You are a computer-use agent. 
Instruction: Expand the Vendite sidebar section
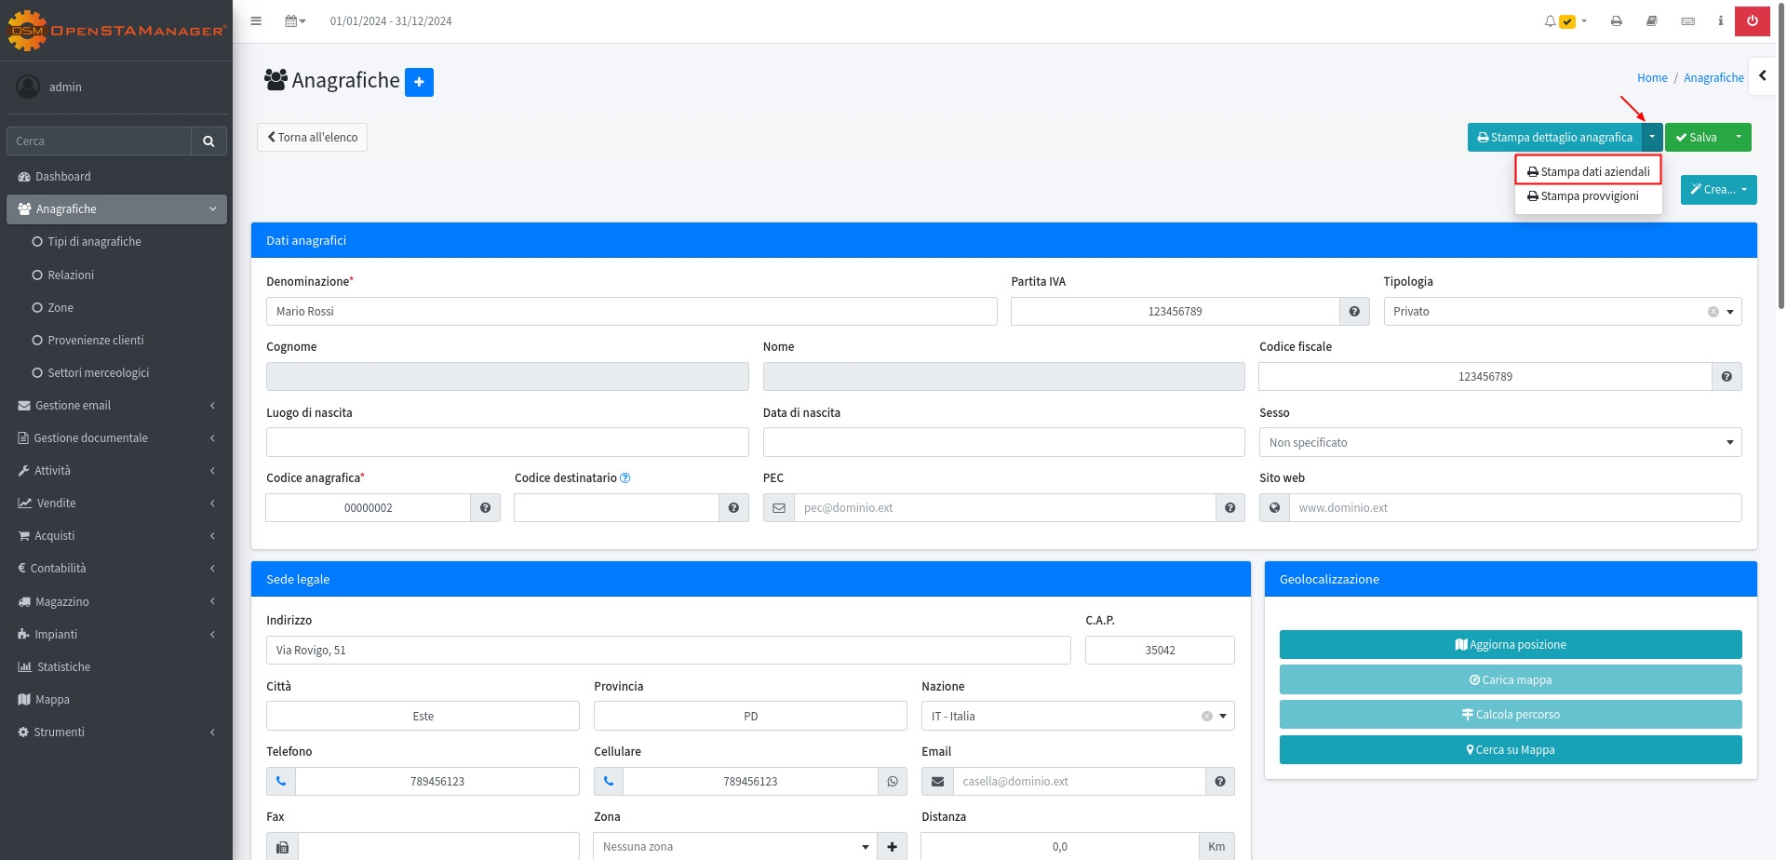[116, 504]
